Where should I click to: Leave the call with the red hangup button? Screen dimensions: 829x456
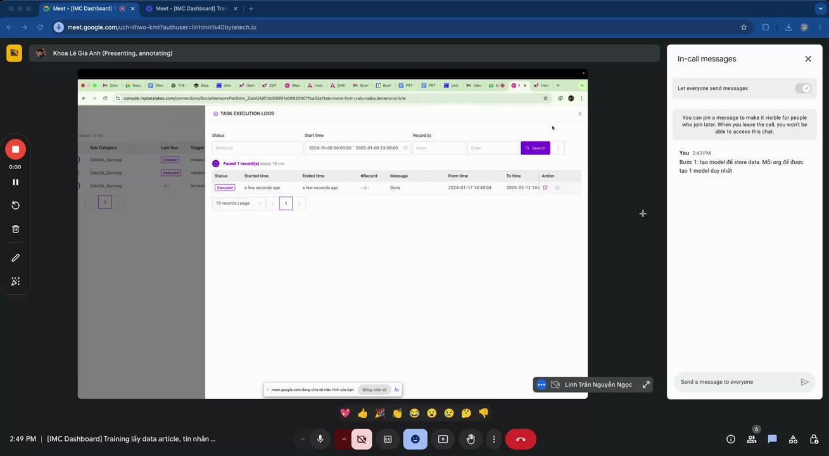coord(521,439)
